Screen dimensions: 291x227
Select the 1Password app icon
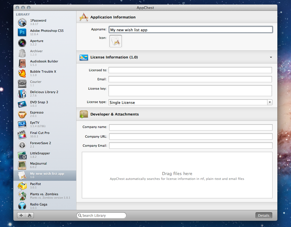[x=22, y=22]
